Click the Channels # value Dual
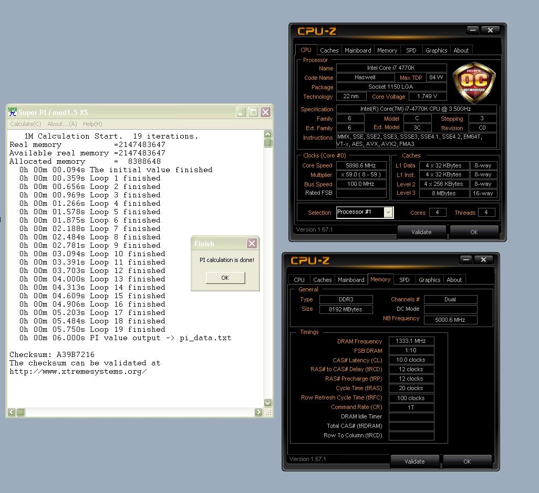The height and width of the screenshot is (493, 539). pos(450,299)
